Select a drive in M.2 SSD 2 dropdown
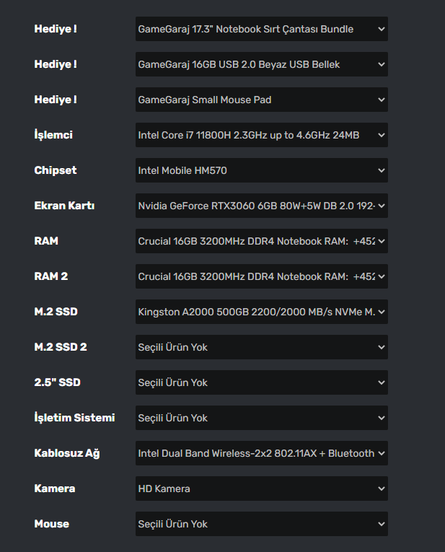The height and width of the screenshot is (552, 445). click(x=261, y=347)
